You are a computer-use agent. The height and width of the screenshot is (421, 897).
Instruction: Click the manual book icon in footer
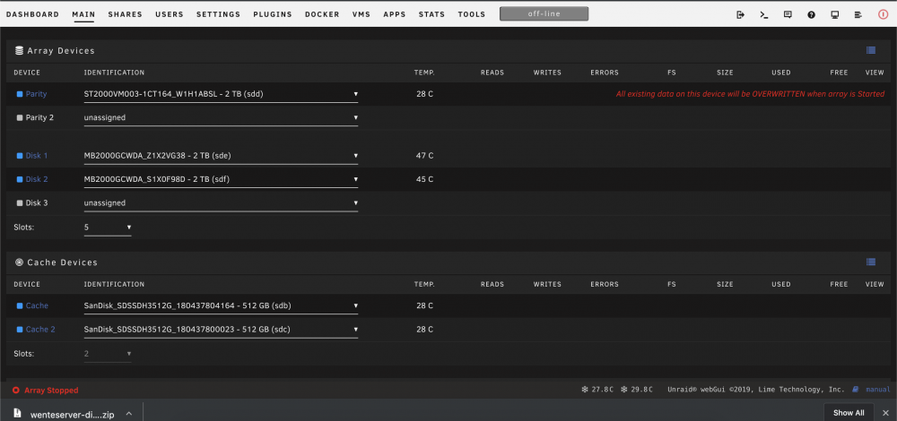(855, 390)
